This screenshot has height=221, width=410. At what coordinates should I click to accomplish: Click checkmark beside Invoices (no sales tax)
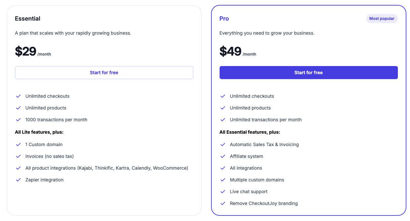[18, 156]
